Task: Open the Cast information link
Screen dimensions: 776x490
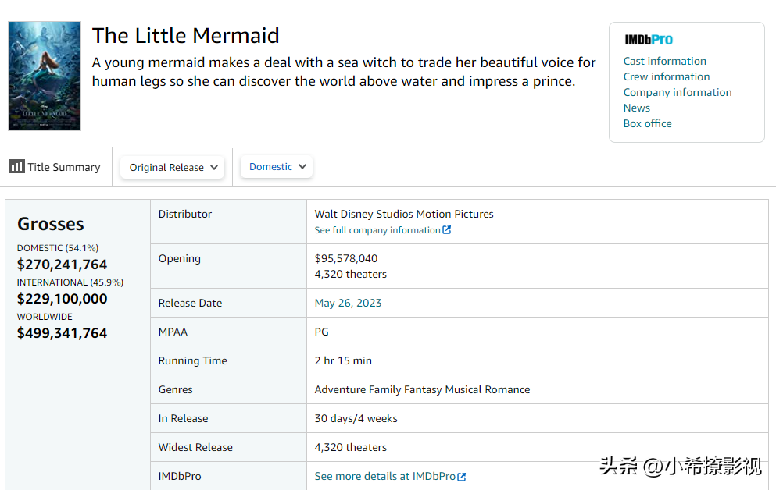Action: (x=664, y=61)
